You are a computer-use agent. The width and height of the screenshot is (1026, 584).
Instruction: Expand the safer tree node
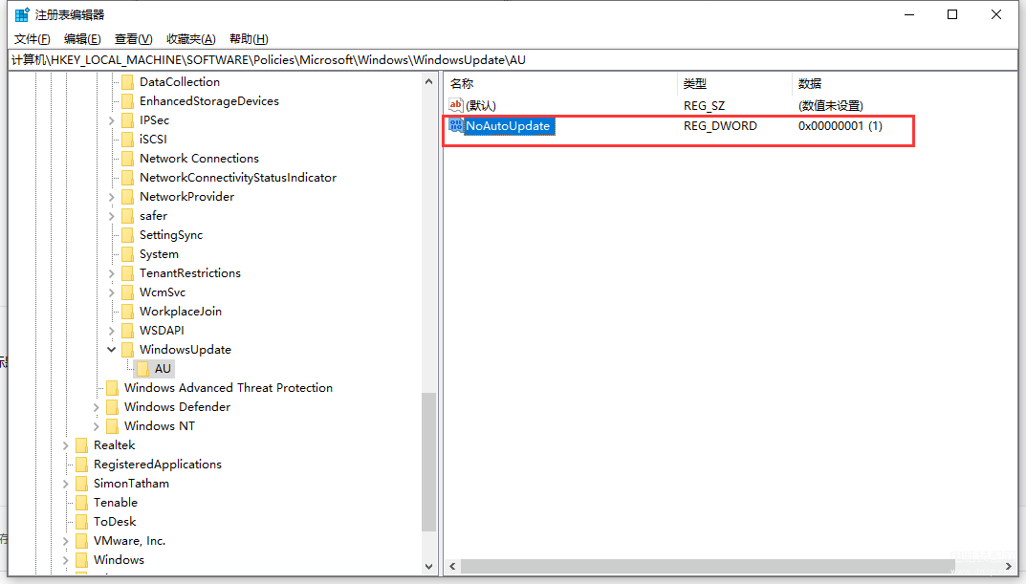click(x=111, y=216)
